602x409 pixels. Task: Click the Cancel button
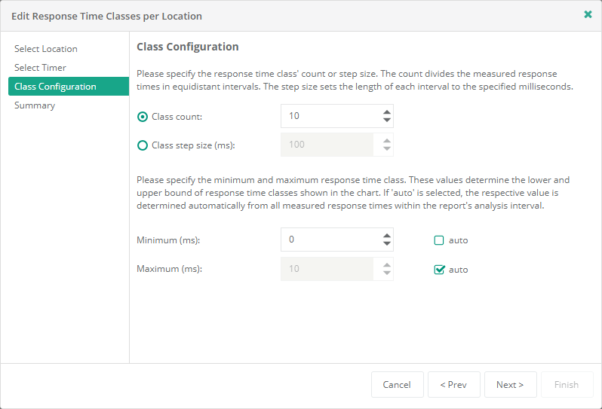pyautogui.click(x=398, y=384)
